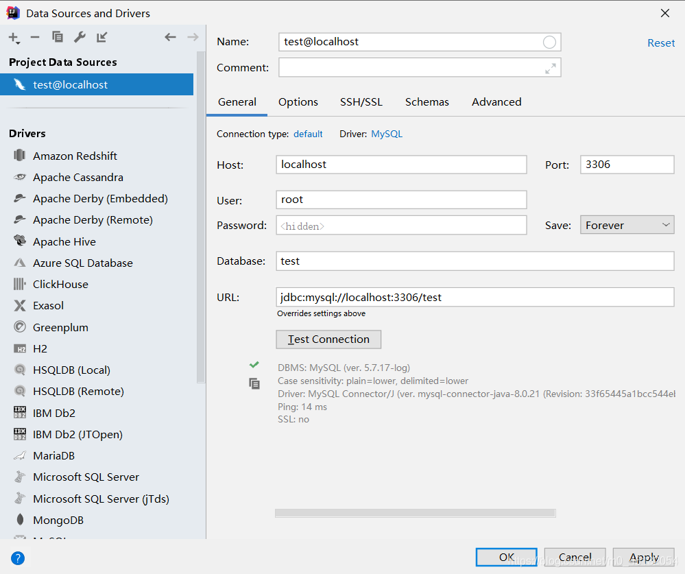Image resolution: width=685 pixels, height=574 pixels.
Task: Select the test@localhost data source
Action: point(97,84)
